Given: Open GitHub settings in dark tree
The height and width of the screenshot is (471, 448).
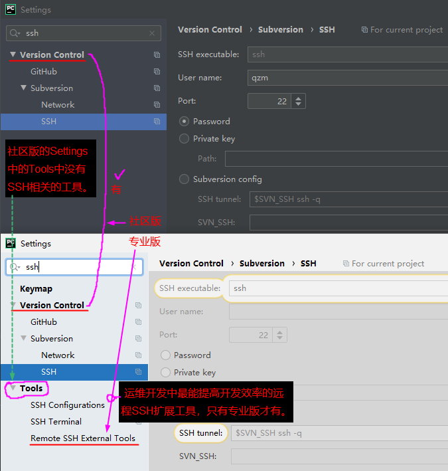Looking at the screenshot, I should 44,72.
